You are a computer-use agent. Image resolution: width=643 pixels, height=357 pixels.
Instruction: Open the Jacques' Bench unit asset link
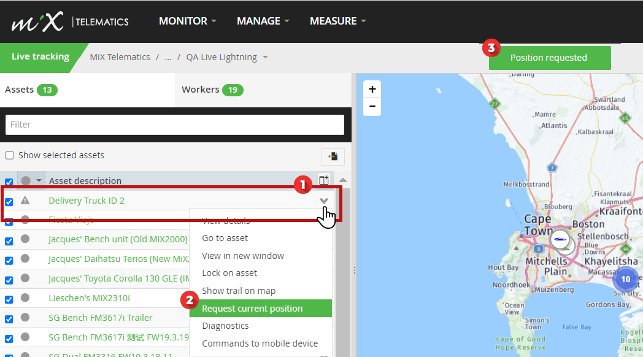tap(118, 239)
